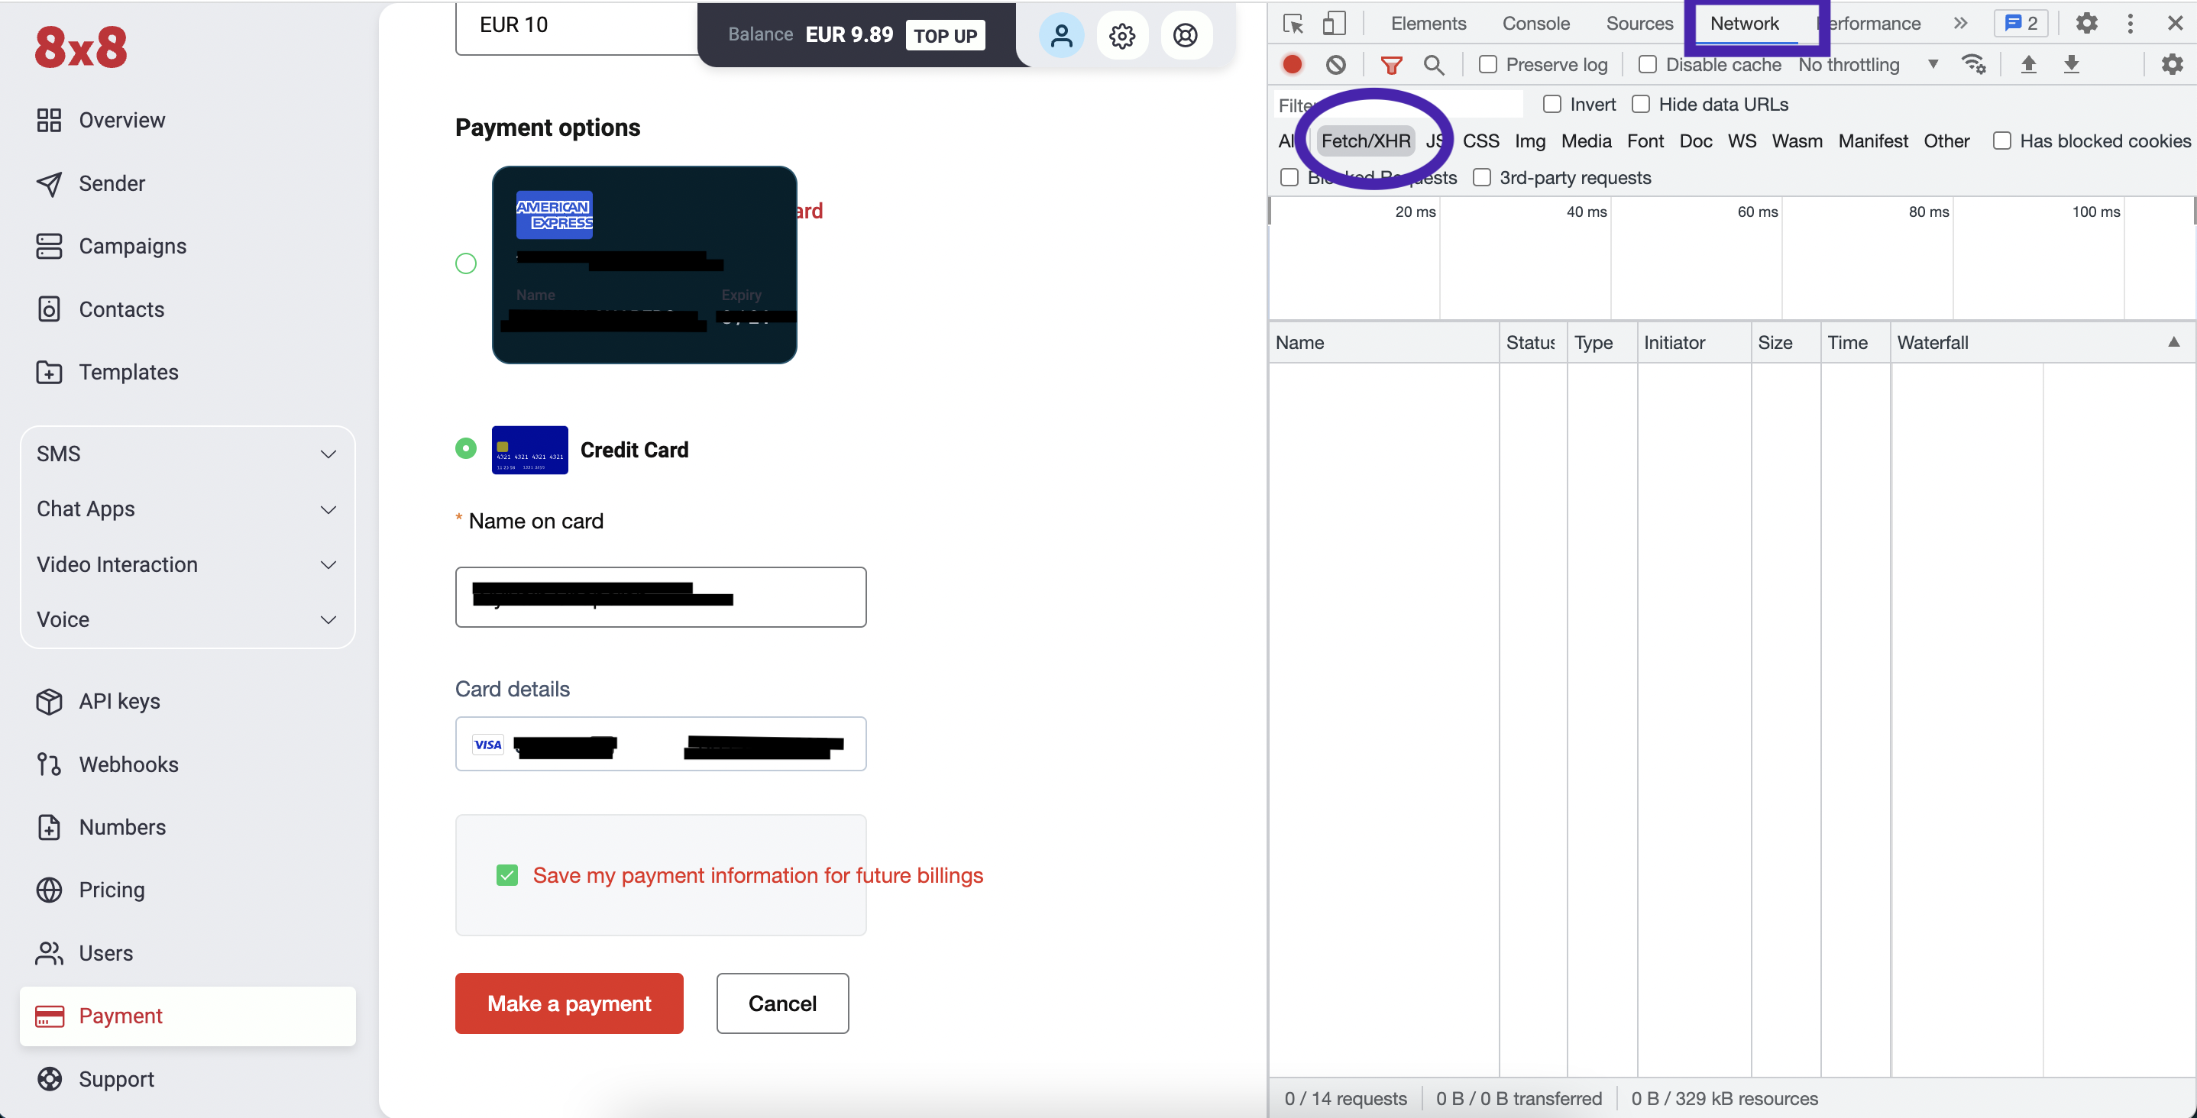Image resolution: width=2197 pixels, height=1118 pixels.
Task: Expand the Video Interaction section
Action: coord(187,564)
